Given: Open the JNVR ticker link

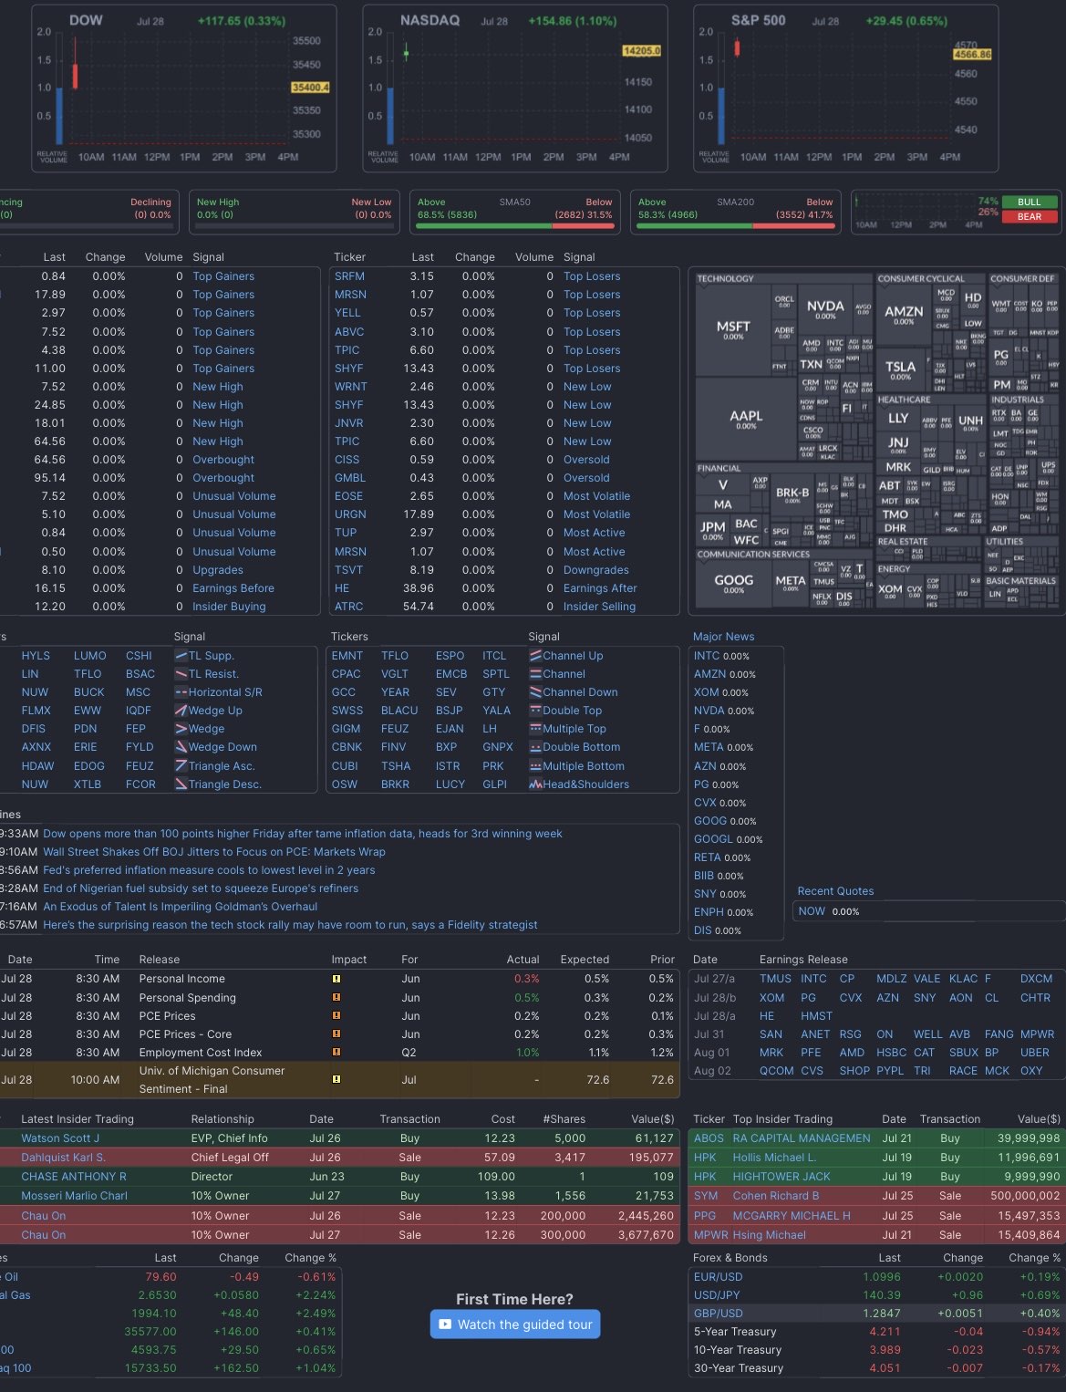Looking at the screenshot, I should (x=349, y=423).
